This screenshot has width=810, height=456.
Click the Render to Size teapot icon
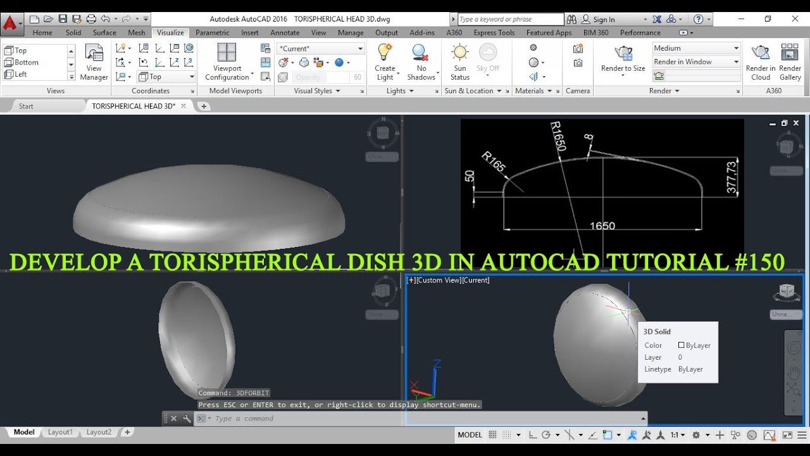623,53
